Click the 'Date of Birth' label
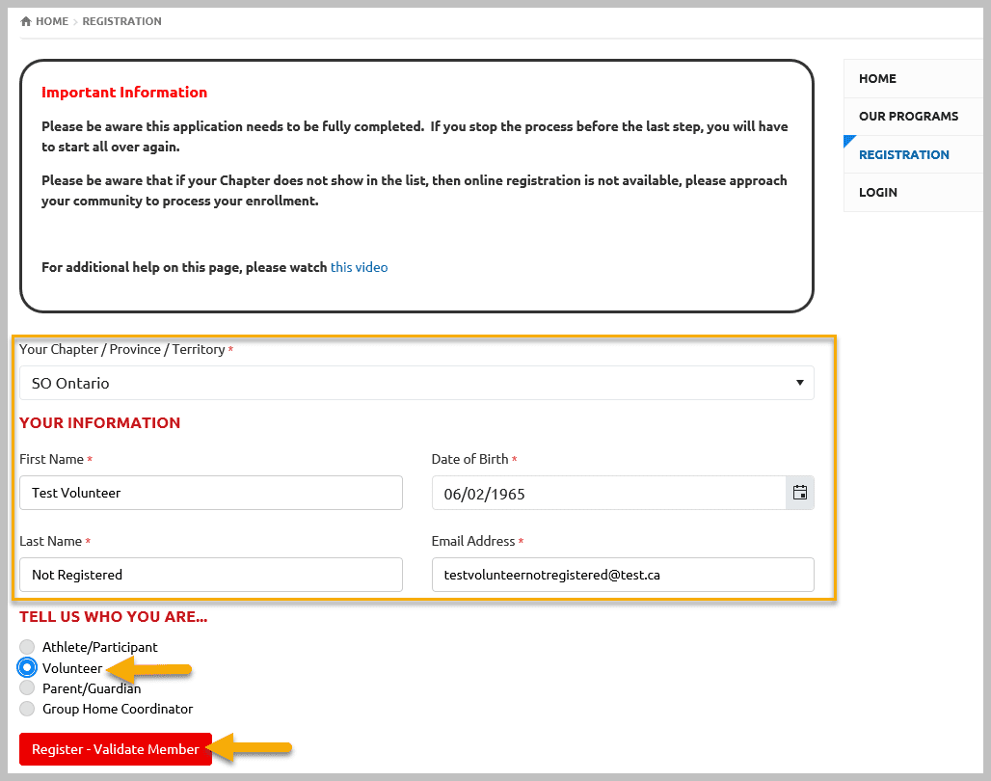The image size is (991, 781). click(x=469, y=459)
